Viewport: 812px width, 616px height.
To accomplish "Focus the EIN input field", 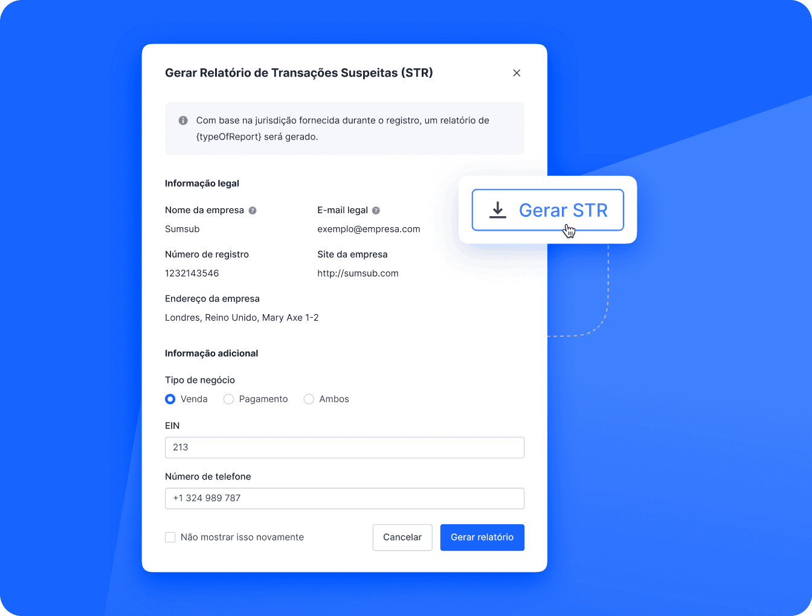I will [x=344, y=448].
